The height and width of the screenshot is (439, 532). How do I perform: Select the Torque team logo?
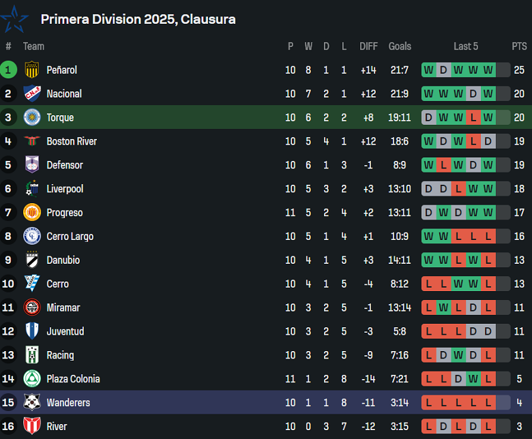[x=32, y=117]
